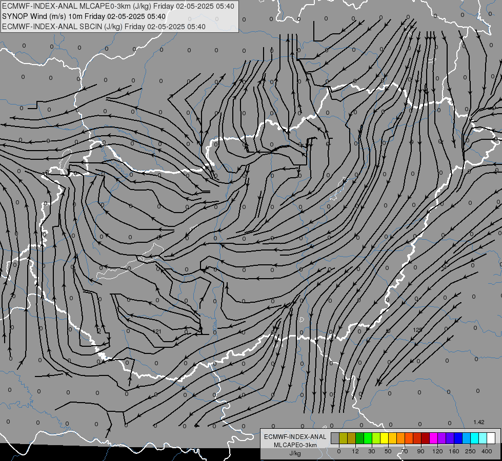Click the legend tick label 120
This screenshot has height=461, width=502.
coord(437,451)
